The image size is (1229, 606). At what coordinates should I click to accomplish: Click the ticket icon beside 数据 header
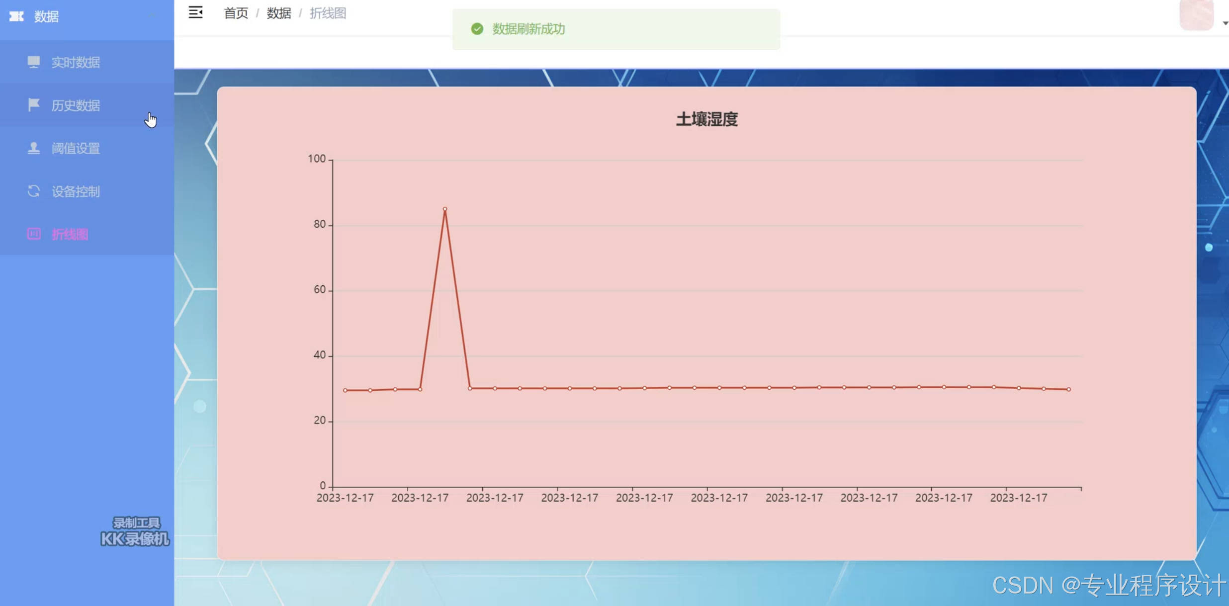(16, 16)
